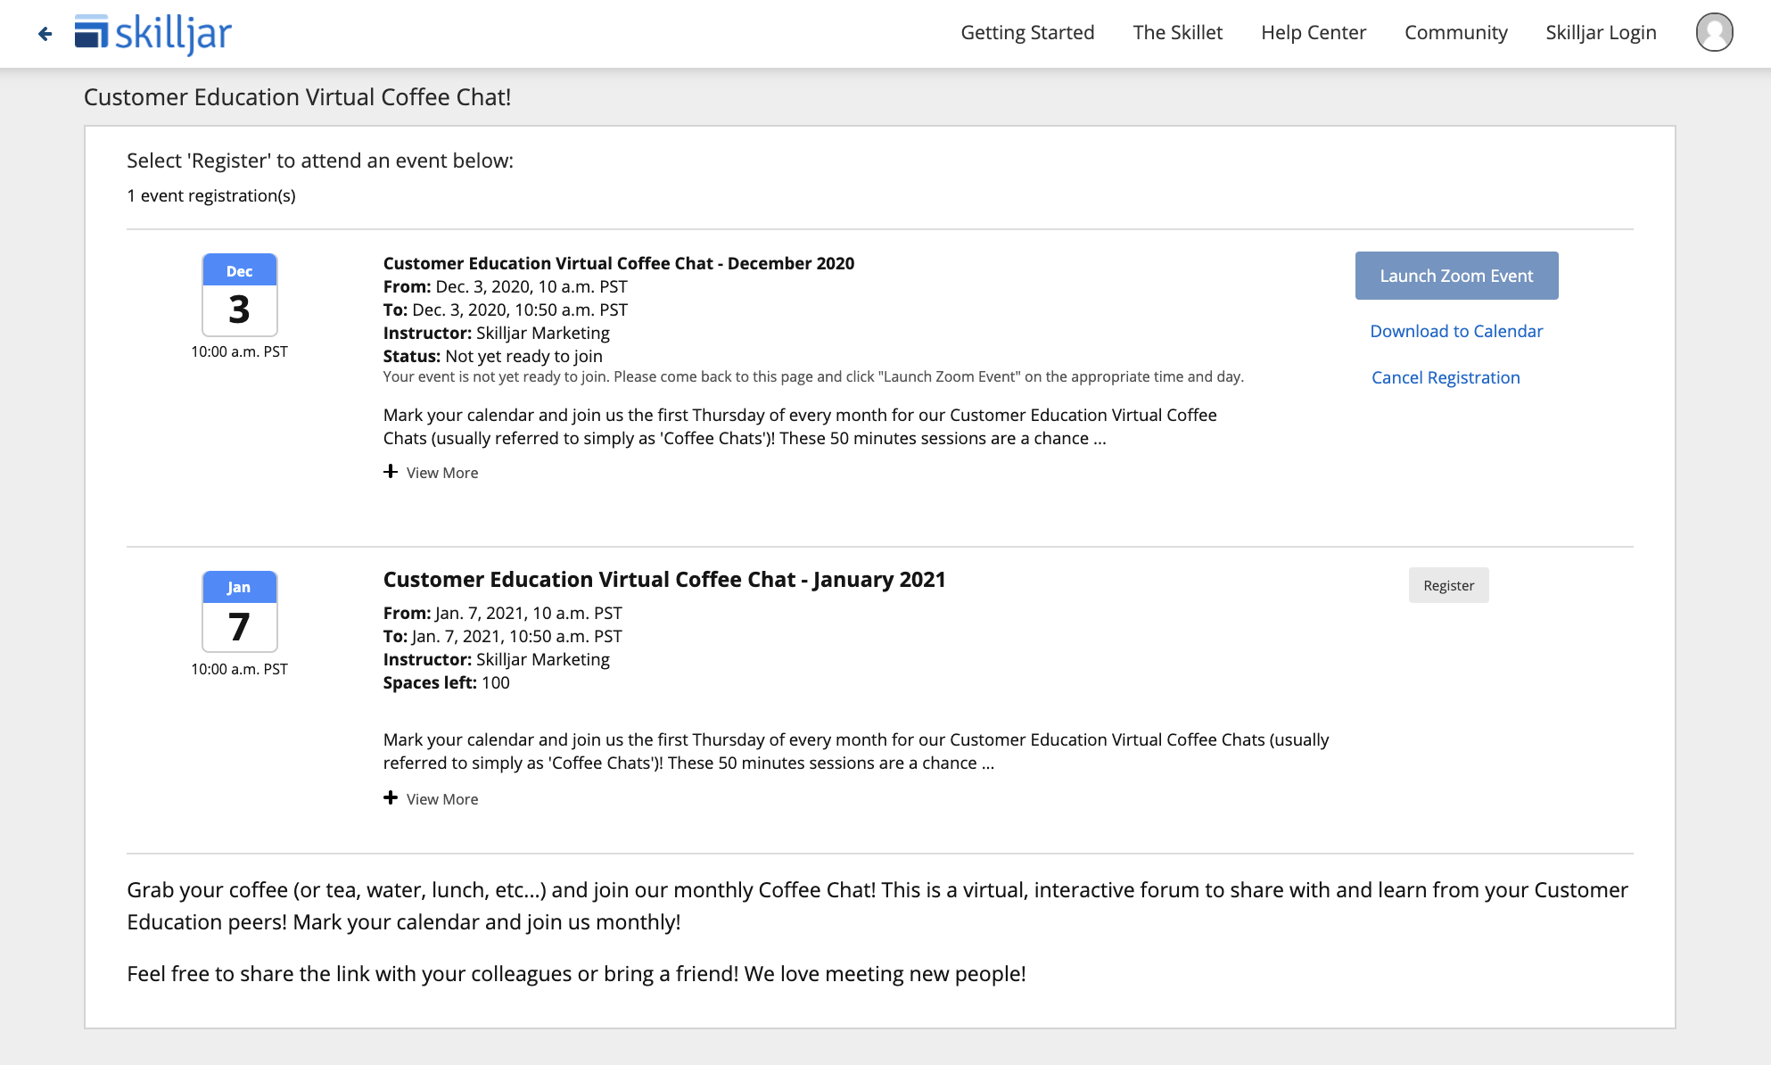The height and width of the screenshot is (1065, 1771).
Task: Go to The Skillet page
Action: pos(1177,33)
